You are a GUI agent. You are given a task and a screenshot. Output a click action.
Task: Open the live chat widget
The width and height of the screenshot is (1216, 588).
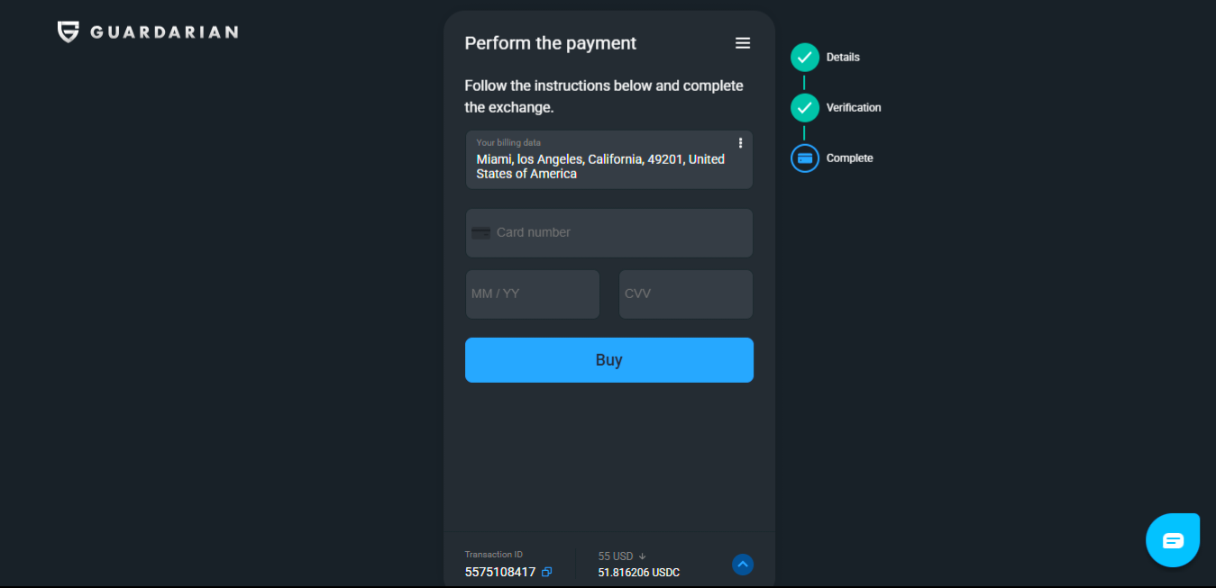pos(1173,540)
